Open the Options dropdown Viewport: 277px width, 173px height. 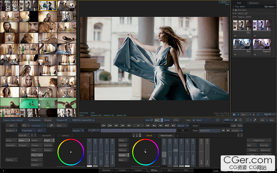[x=183, y=126]
